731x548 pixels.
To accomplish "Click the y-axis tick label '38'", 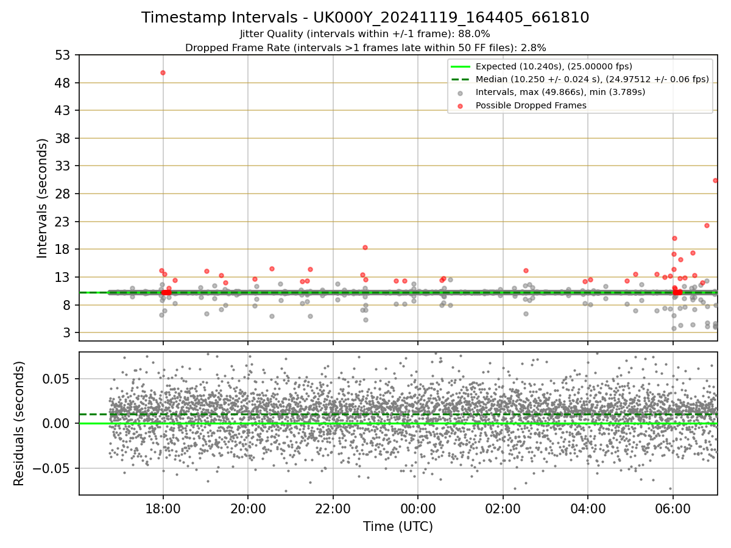I will [x=63, y=138].
